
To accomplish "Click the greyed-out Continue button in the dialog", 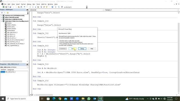I will tap(63, 49).
